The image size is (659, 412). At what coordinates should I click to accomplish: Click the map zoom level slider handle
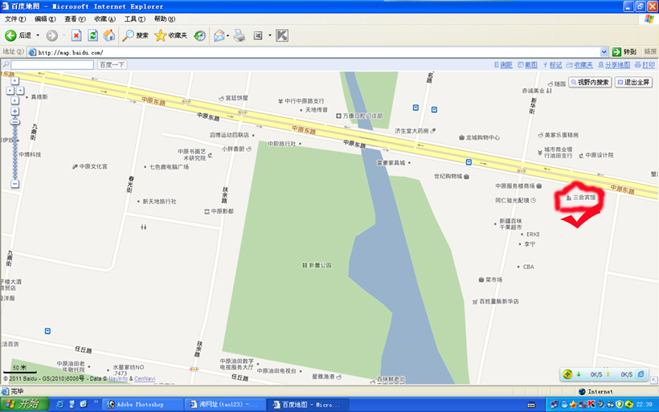[x=14, y=122]
